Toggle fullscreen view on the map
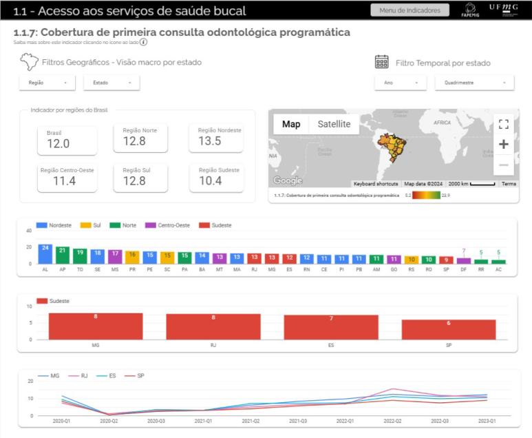The height and width of the screenshot is (438, 532). tap(503, 124)
